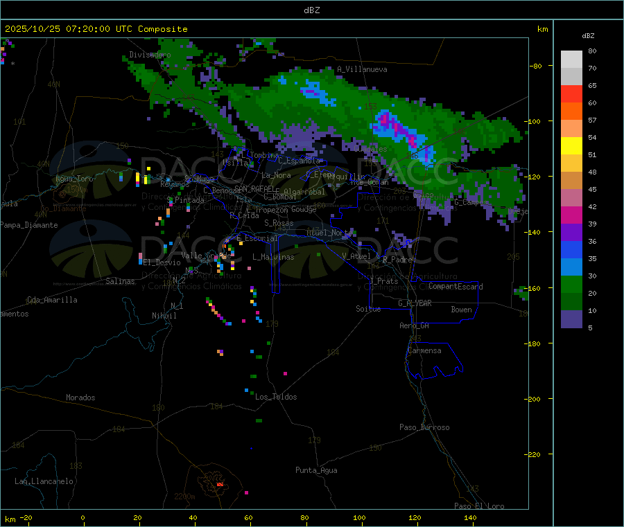Click the 'CompantEscard' map label
The image size is (624, 527).
[456, 286]
